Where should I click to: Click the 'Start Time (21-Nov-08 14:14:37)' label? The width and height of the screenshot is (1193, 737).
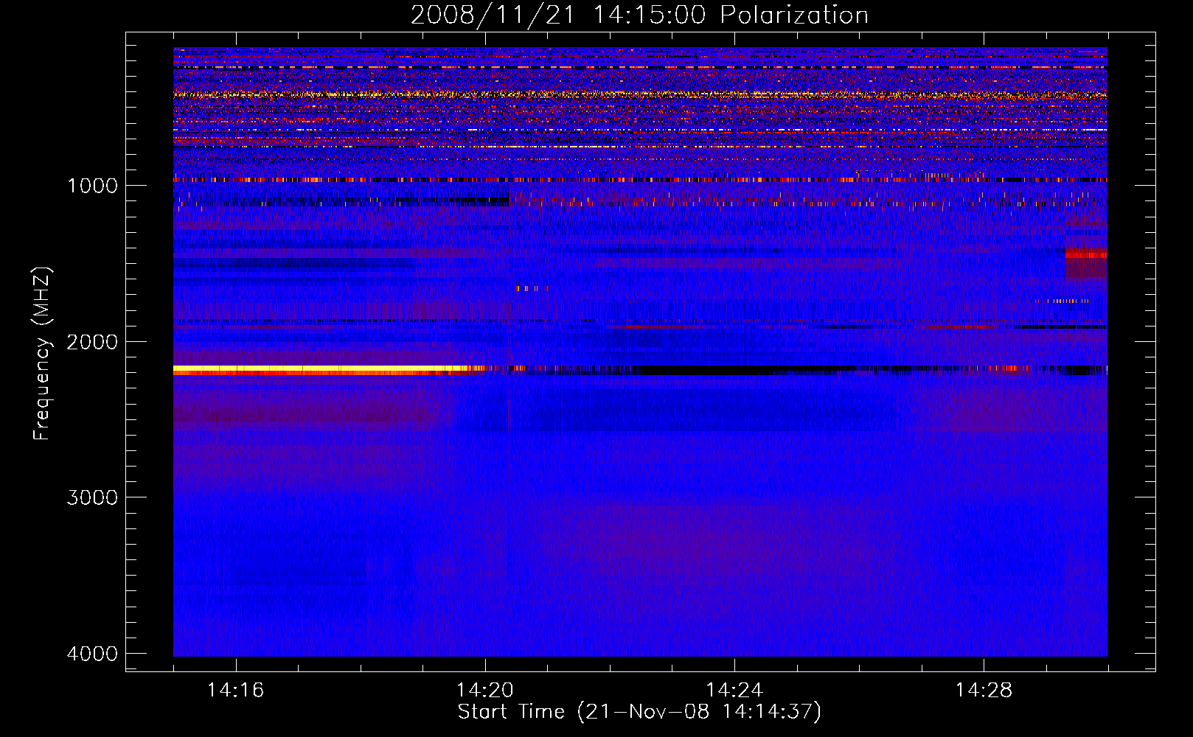(639, 712)
